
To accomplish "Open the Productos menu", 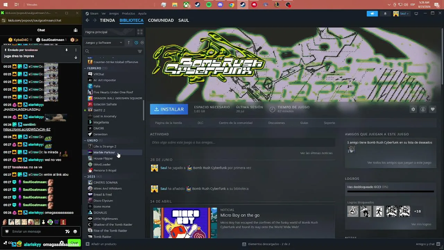I will (128, 14).
